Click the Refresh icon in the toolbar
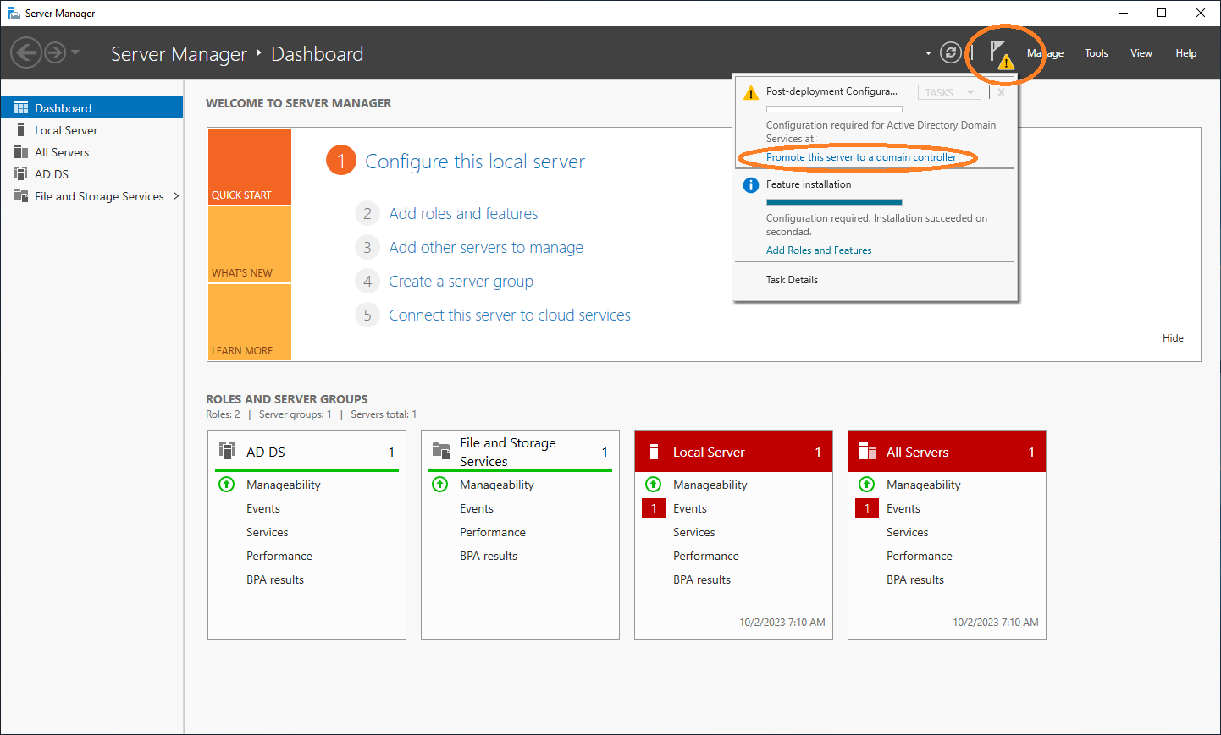The height and width of the screenshot is (735, 1221). click(x=950, y=52)
